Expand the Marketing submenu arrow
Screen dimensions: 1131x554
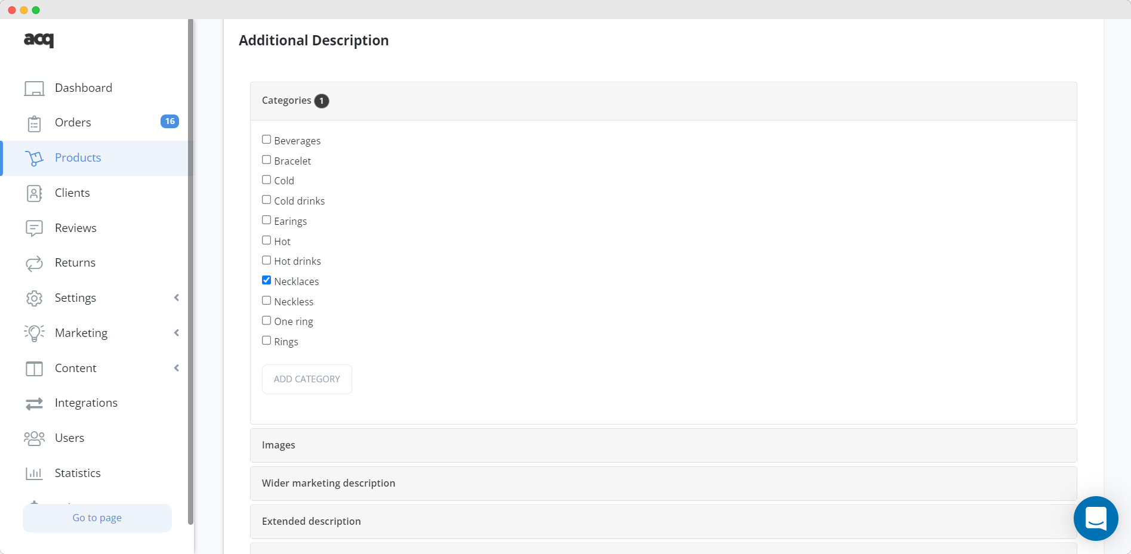click(x=177, y=333)
